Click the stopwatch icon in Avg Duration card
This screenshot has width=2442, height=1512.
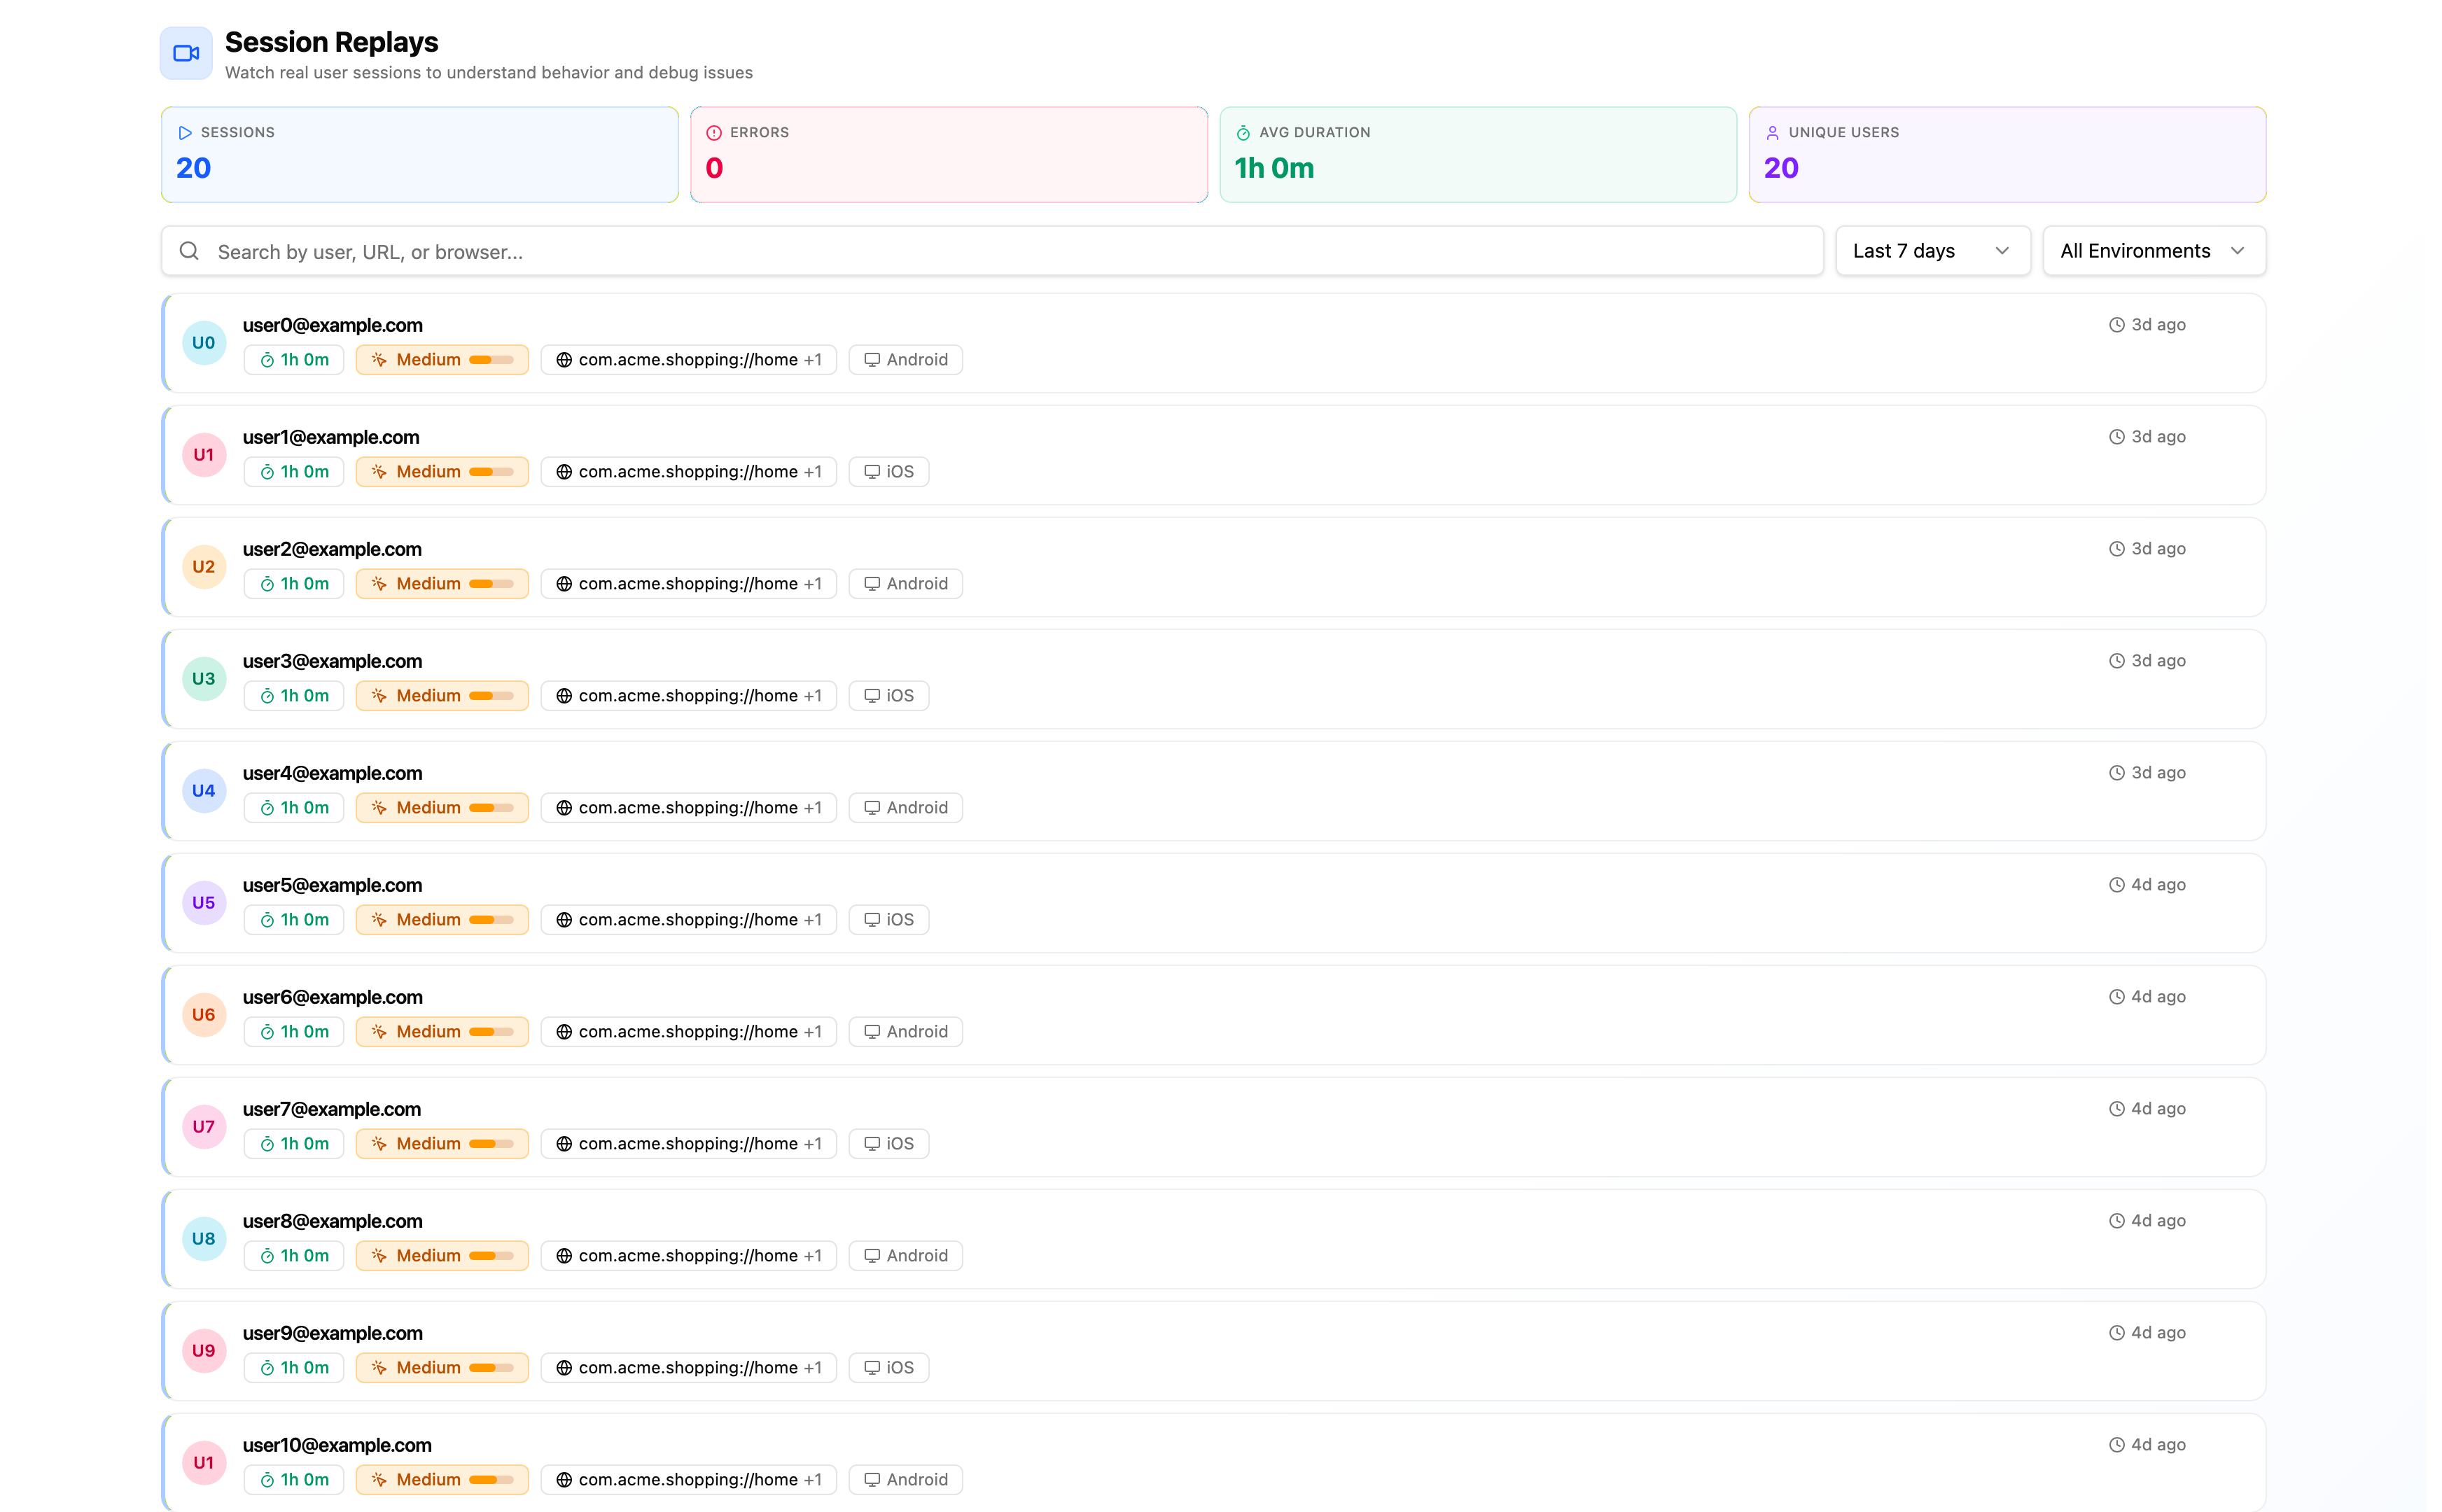(1243, 133)
